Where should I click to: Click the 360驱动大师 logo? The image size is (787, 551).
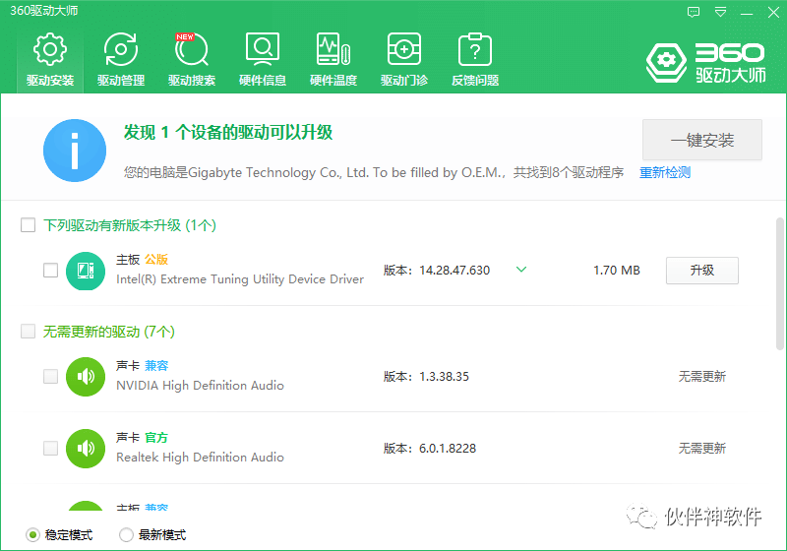pyautogui.click(x=705, y=63)
